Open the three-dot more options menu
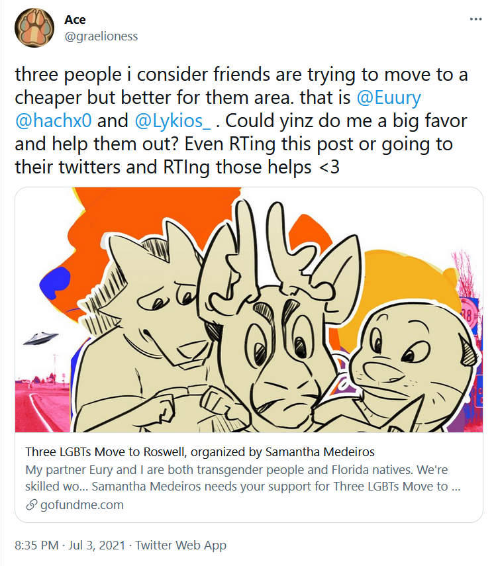 tap(475, 19)
